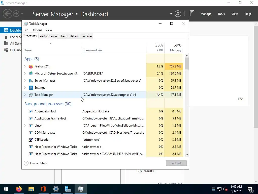Click the COM Surrogate process icon

click(31, 133)
